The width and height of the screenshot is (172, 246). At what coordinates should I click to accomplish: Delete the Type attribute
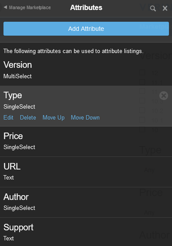point(28,117)
